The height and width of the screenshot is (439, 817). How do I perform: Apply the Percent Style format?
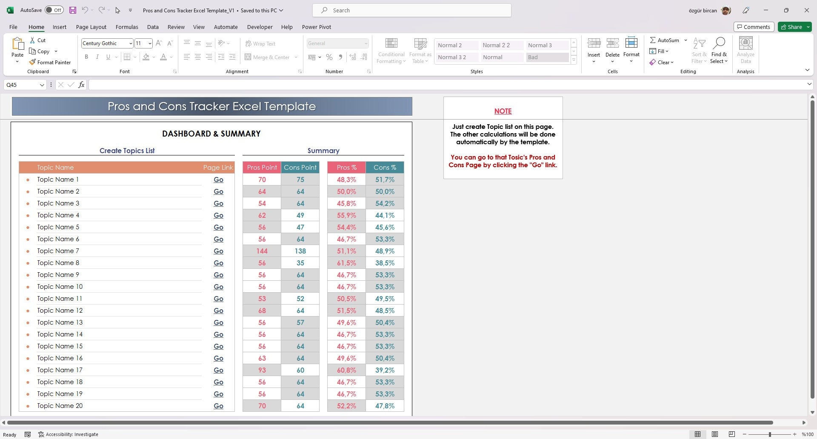coord(329,57)
